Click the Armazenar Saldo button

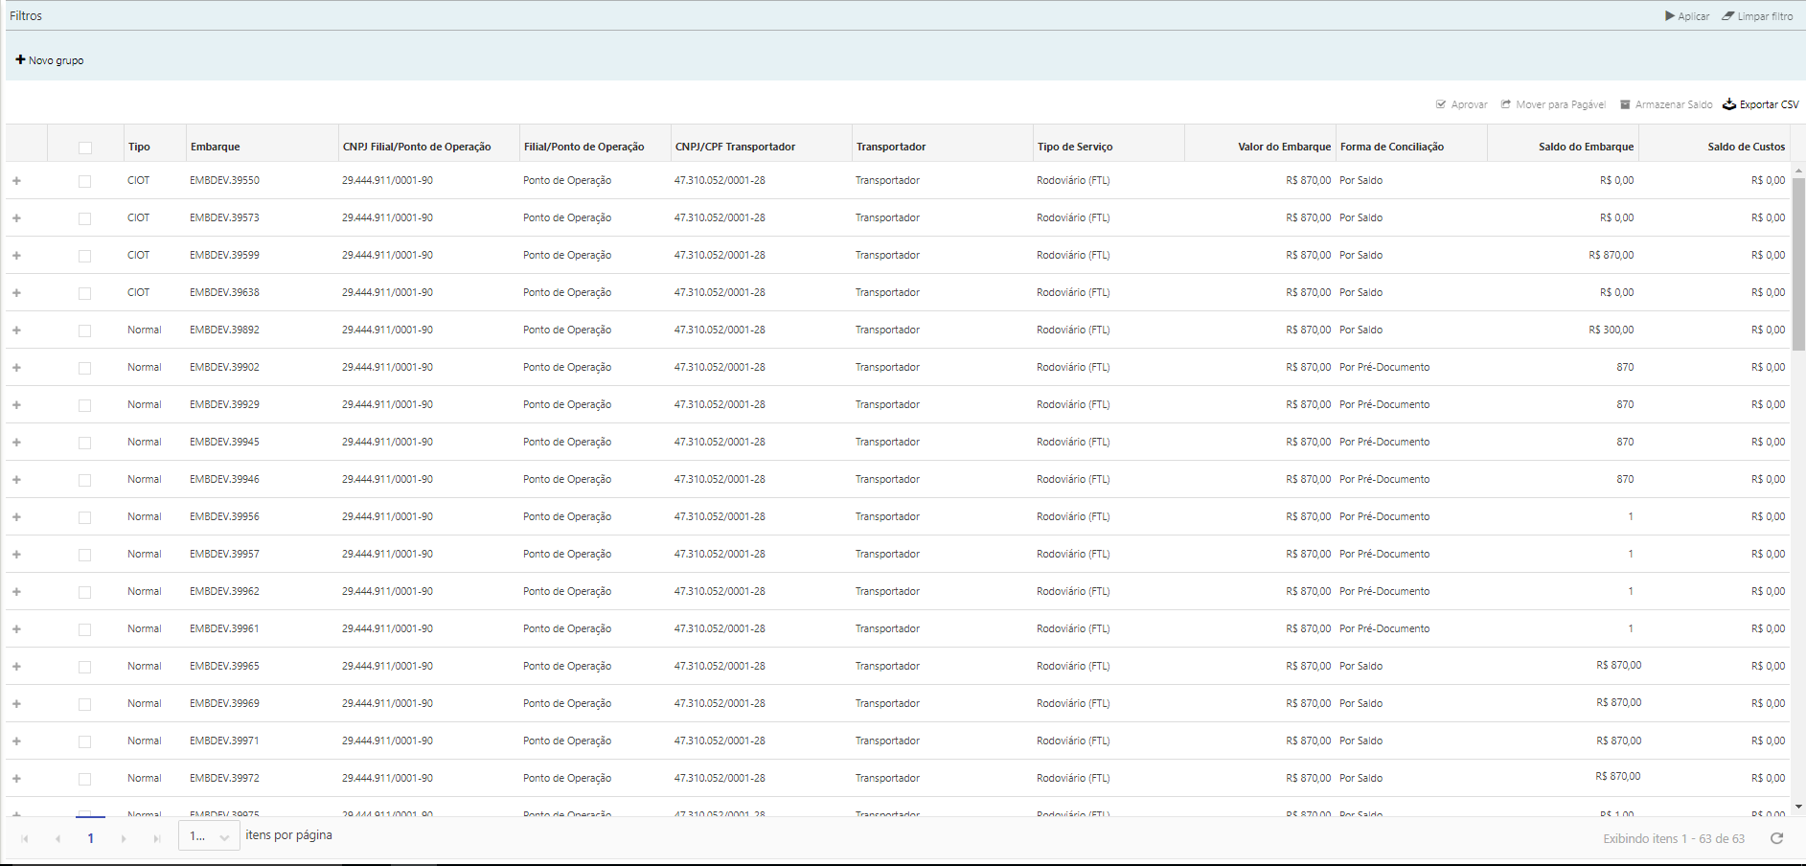click(x=1666, y=104)
